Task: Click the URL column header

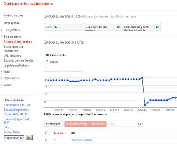Action: pyautogui.click(x=74, y=133)
